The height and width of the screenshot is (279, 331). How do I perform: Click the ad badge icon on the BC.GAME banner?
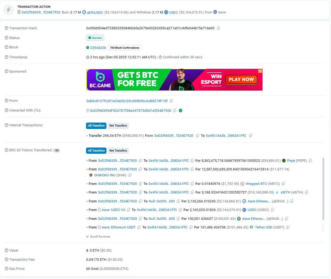click(x=260, y=71)
